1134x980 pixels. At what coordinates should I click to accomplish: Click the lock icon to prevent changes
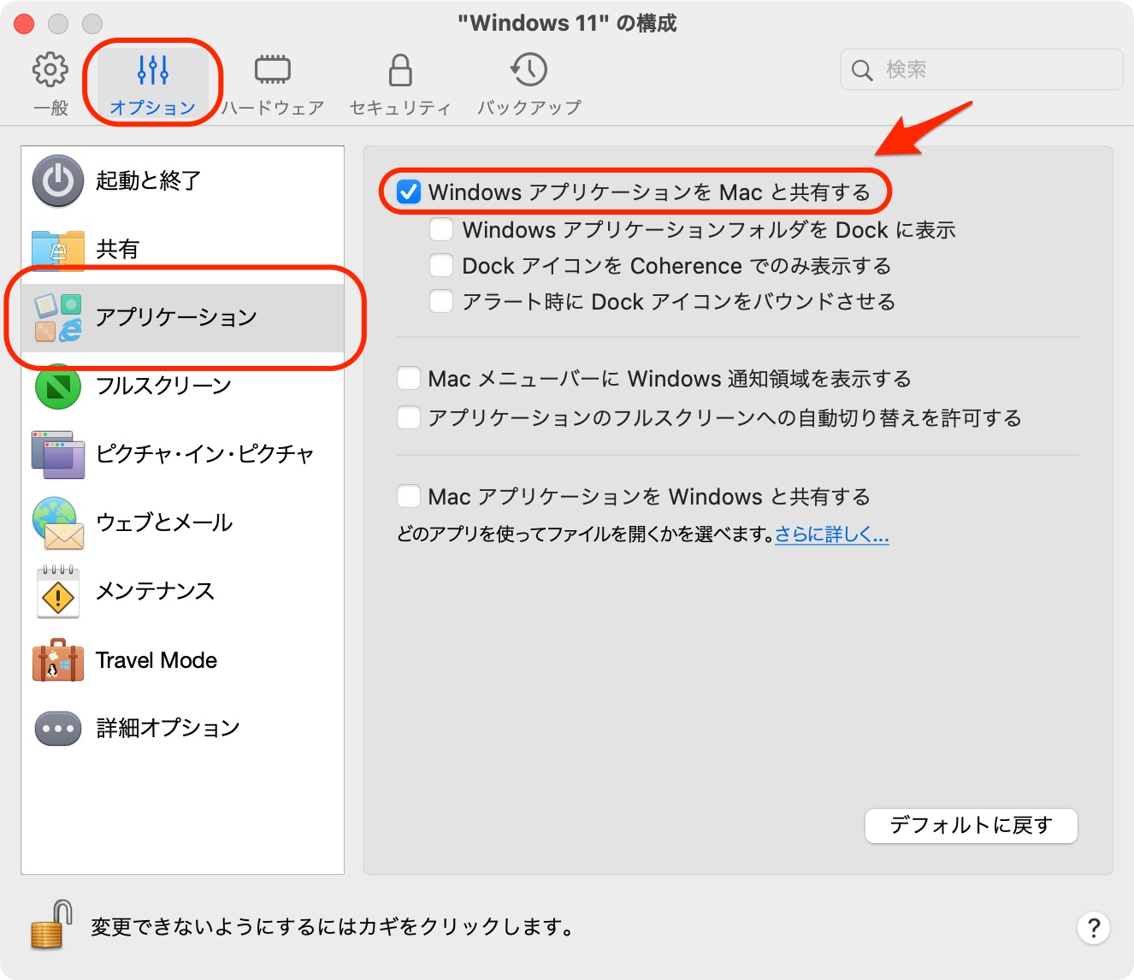tap(51, 924)
